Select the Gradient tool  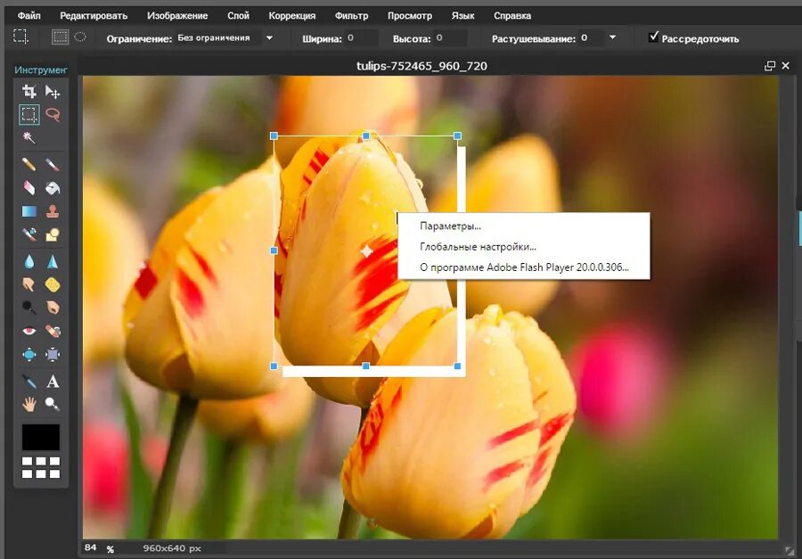point(29,211)
